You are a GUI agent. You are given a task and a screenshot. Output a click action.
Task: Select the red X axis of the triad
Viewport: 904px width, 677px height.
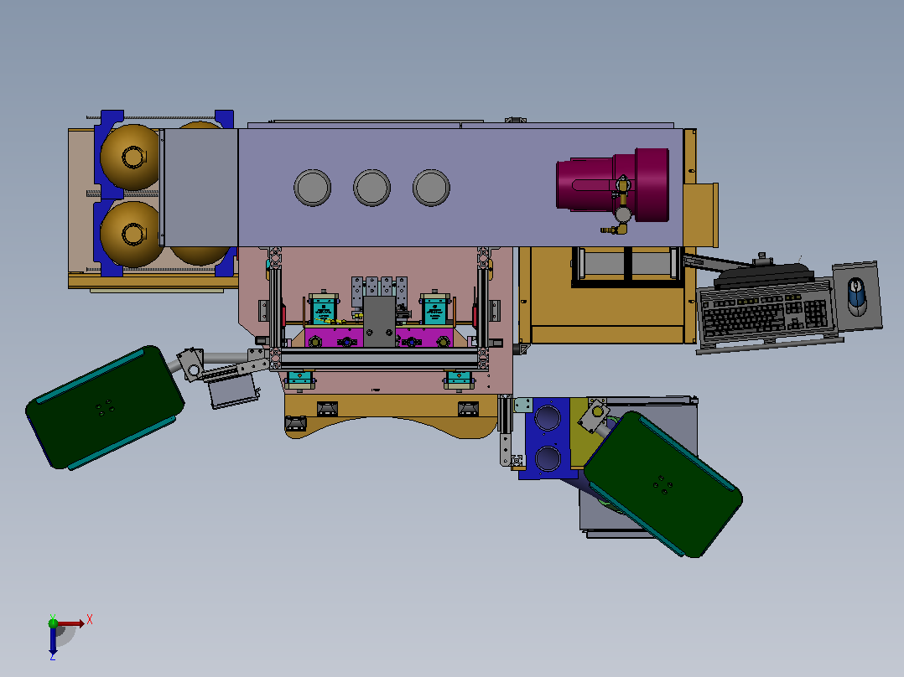click(71, 623)
